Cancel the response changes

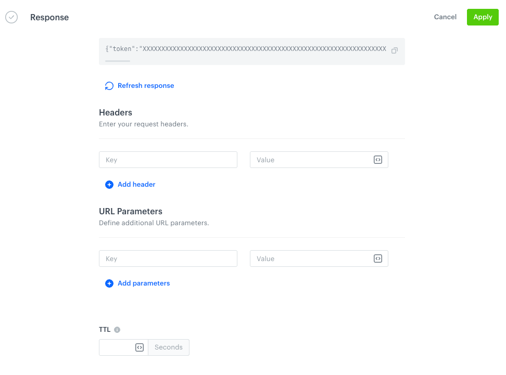[445, 17]
